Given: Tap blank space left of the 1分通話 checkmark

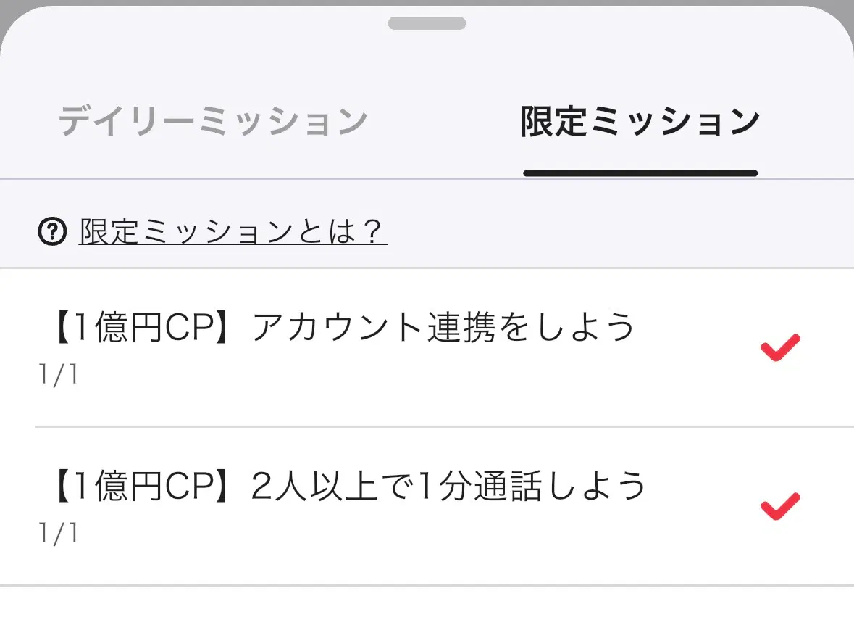Looking at the screenshot, I should pyautogui.click(x=703, y=505).
